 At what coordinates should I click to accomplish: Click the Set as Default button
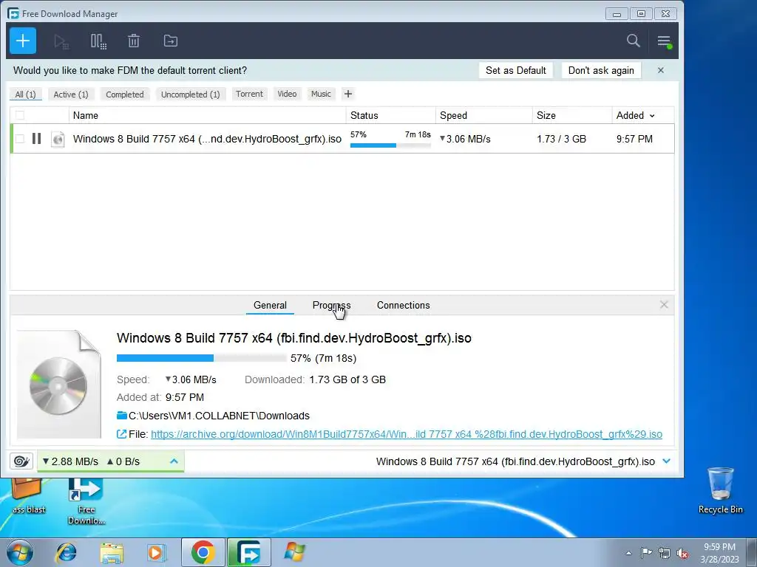coord(515,70)
